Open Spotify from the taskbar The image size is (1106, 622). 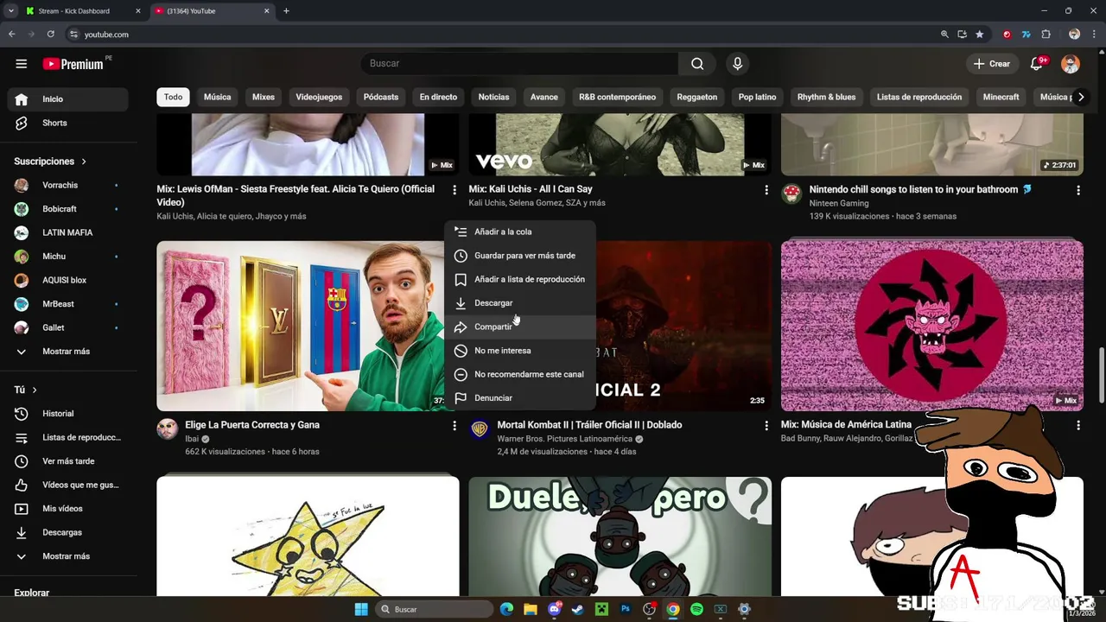[x=696, y=609]
